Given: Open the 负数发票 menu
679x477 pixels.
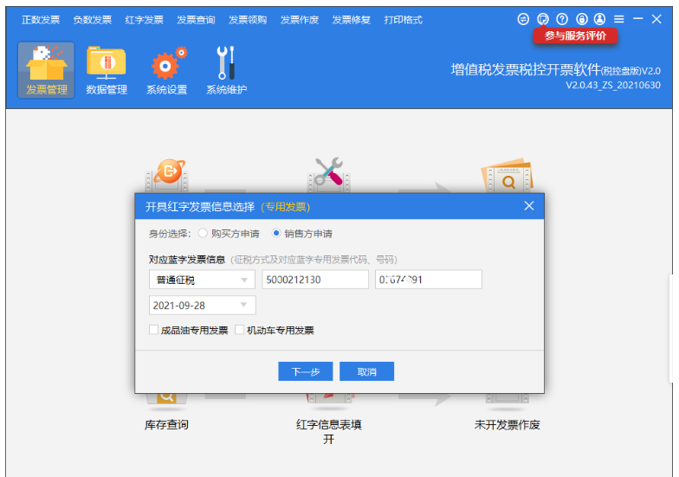Looking at the screenshot, I should pos(92,20).
